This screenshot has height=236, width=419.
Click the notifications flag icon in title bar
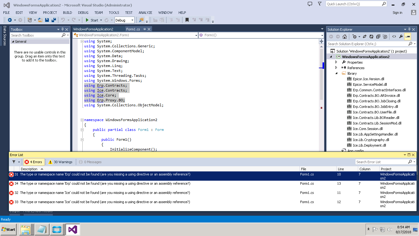pyautogui.click(x=310, y=4)
